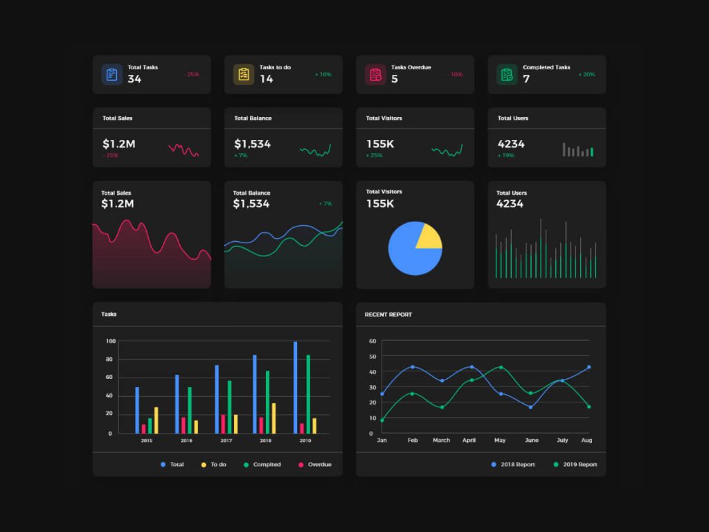Enable the 2019 Report legend item

click(x=577, y=465)
